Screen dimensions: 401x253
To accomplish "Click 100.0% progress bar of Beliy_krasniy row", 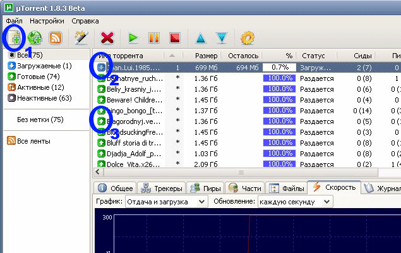I will (279, 89).
